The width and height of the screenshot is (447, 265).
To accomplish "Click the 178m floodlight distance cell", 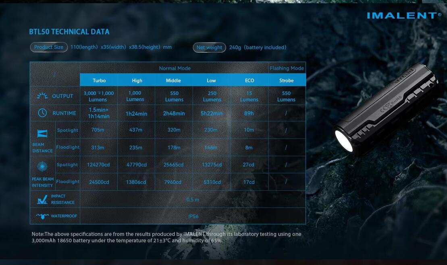I will click(174, 148).
